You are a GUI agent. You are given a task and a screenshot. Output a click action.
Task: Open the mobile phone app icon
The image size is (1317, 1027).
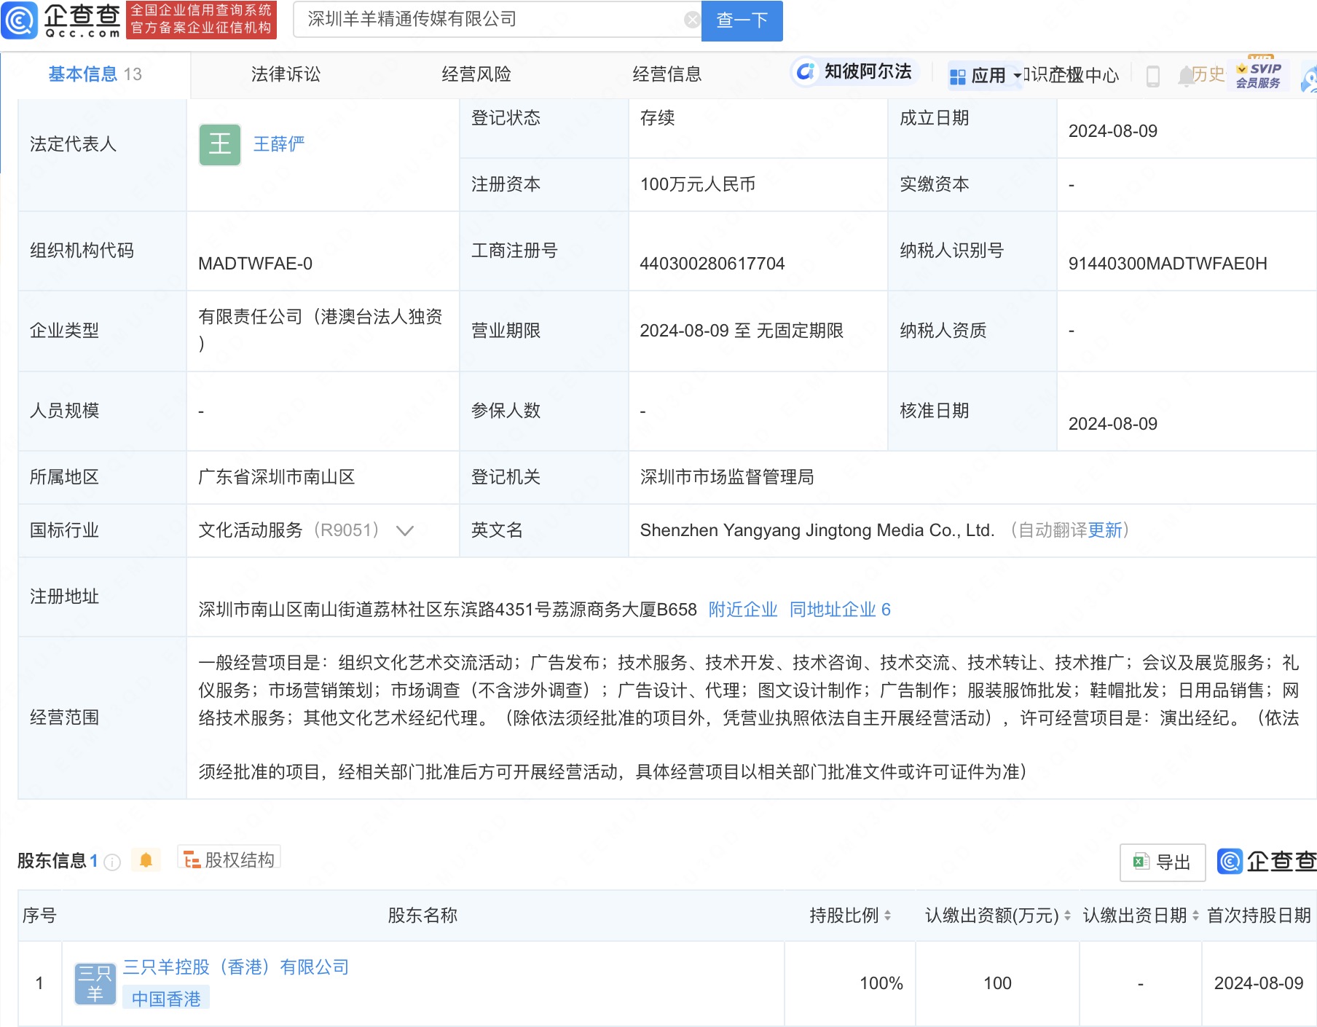(1152, 76)
